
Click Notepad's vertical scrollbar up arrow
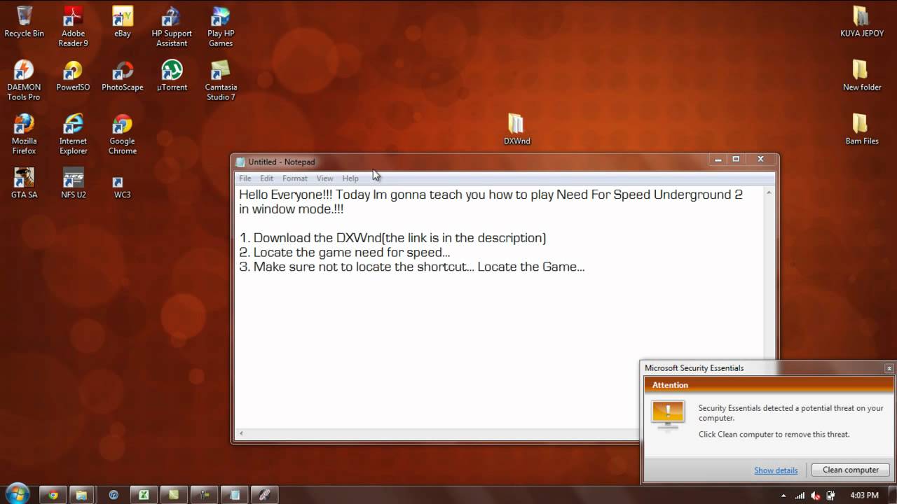coord(769,192)
